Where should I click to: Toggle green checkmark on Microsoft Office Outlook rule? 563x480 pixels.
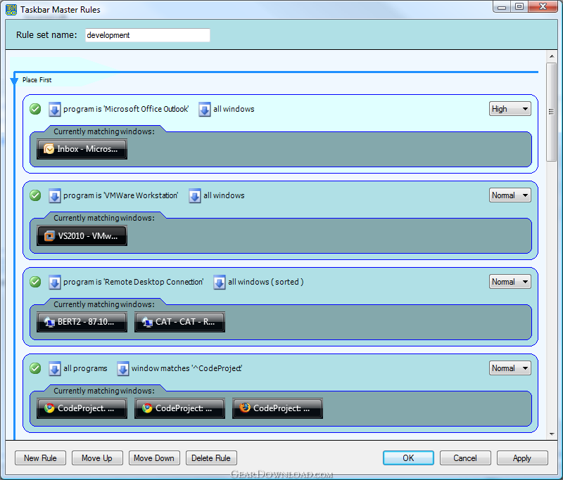click(x=35, y=109)
